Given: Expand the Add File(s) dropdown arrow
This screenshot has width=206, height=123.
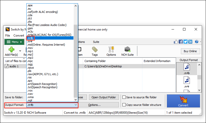Looking at the screenshot, I should [x=20, y=51].
